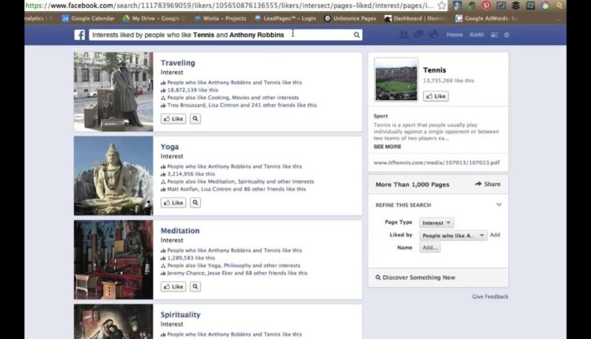The height and width of the screenshot is (339, 591).
Task: Search similar to Meditation magnifier button
Action: (x=195, y=287)
